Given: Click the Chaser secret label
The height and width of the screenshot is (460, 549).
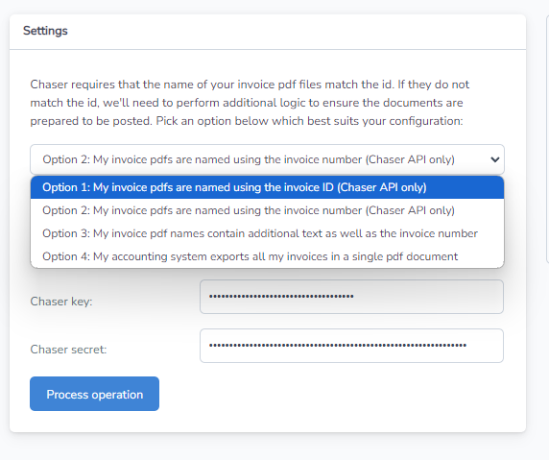Looking at the screenshot, I should tap(68, 350).
